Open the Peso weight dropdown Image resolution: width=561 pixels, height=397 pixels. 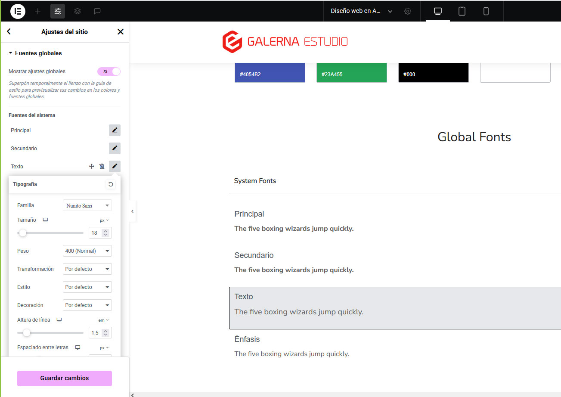[x=87, y=251]
